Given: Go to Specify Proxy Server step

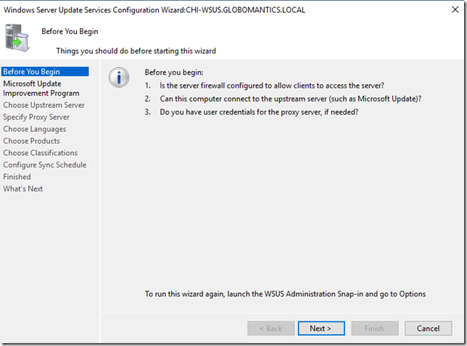Looking at the screenshot, I should [x=36, y=117].
